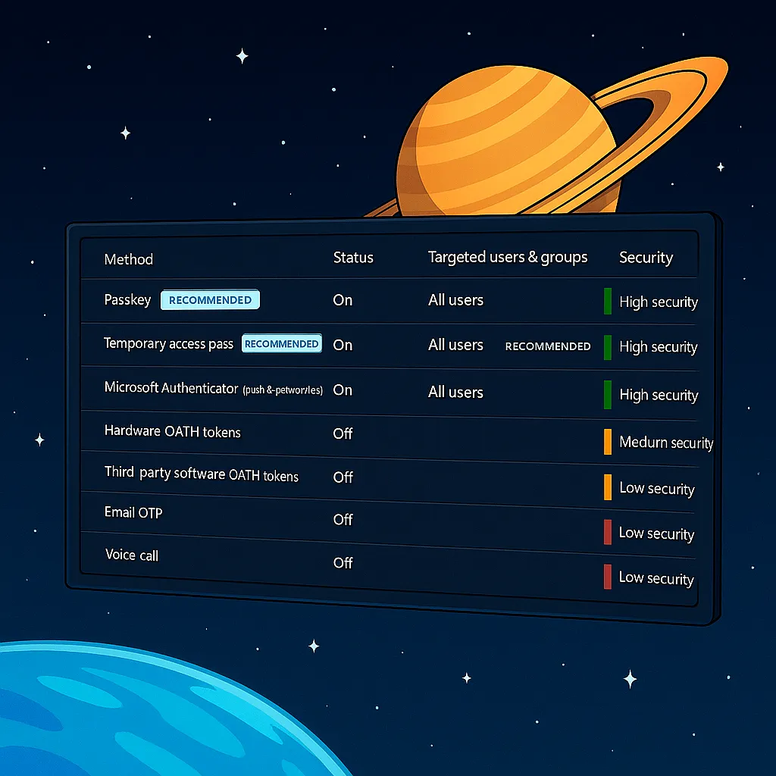
Task: Click the green security bar for Passkey
Action: pyautogui.click(x=608, y=301)
